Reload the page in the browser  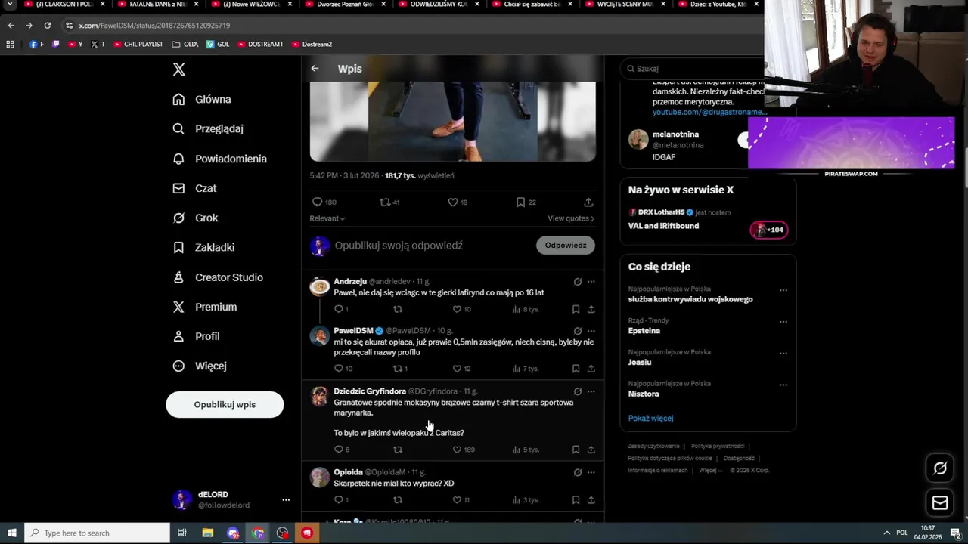(x=48, y=26)
